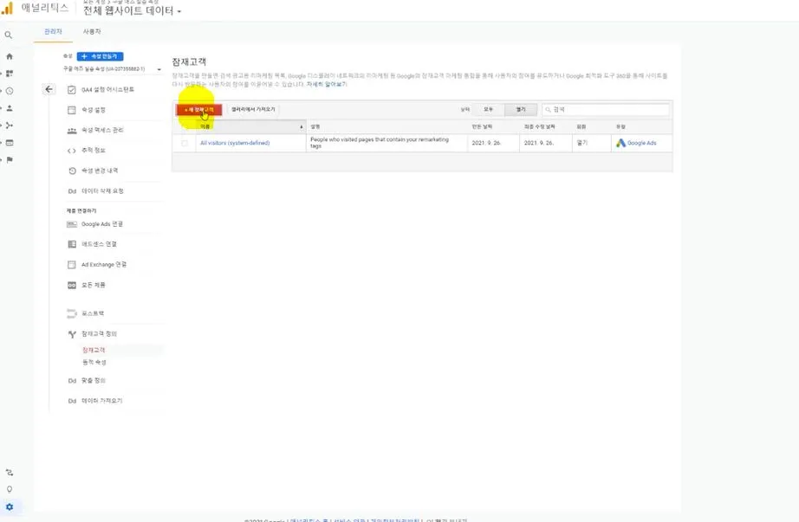
Task: Open the All visitors (system-defined) link
Action: (x=235, y=143)
